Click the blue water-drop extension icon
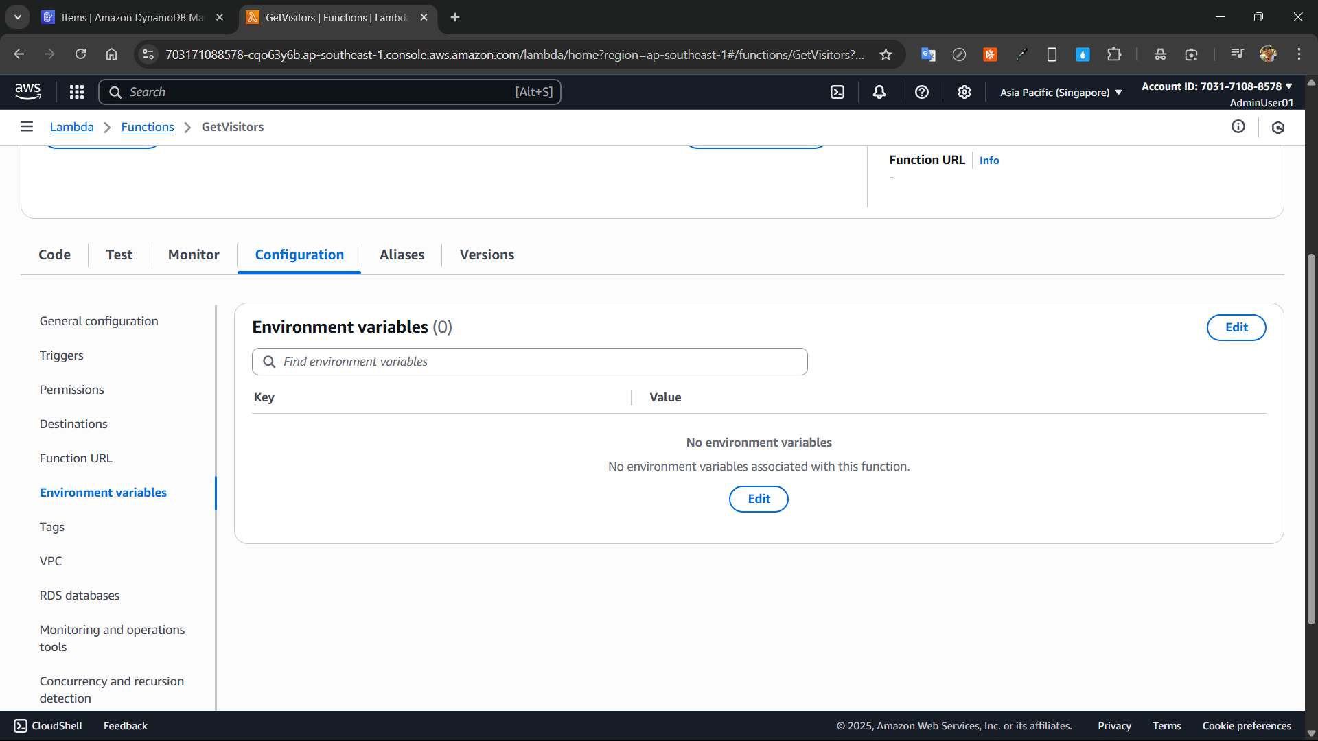 [1083, 54]
